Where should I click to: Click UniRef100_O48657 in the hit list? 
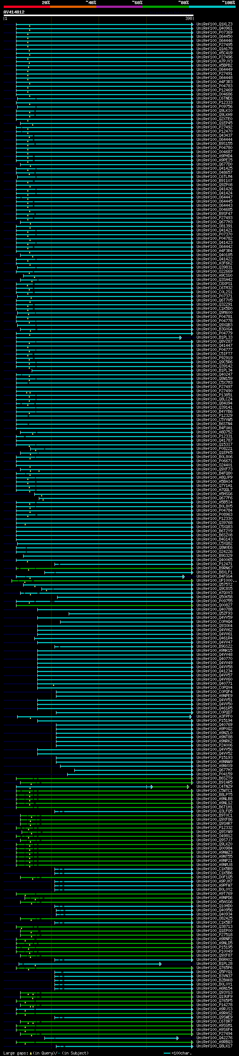214,173
